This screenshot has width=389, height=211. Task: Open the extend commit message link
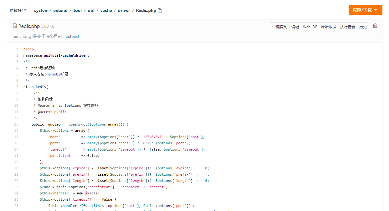(x=72, y=36)
